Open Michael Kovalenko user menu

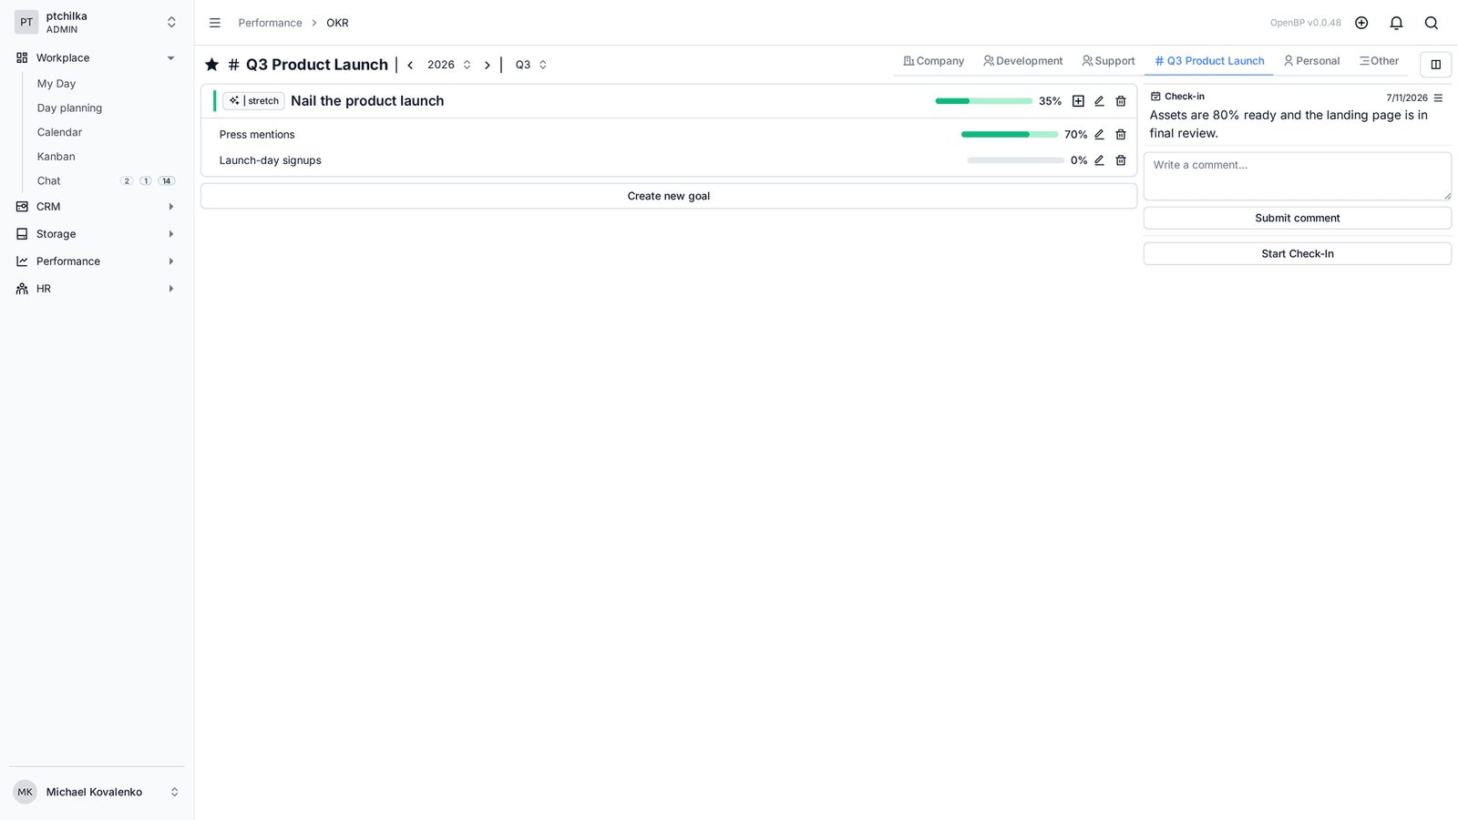click(97, 792)
